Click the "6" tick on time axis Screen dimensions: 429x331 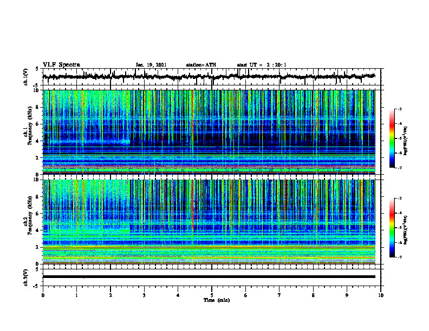coord(246,295)
